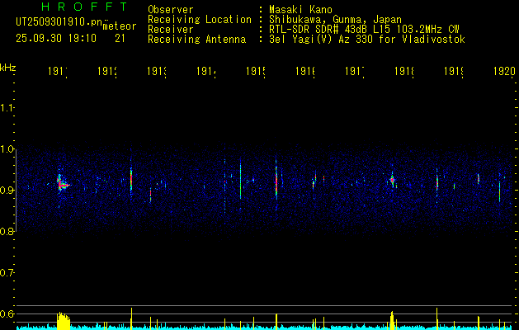Image resolution: width=519 pixels, height=330 pixels.
Task: Select 'Shibukawa, Gunma, Japan' location text
Action: [335, 20]
